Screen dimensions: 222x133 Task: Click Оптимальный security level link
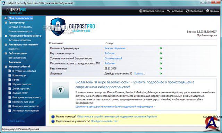click(x=113, y=59)
